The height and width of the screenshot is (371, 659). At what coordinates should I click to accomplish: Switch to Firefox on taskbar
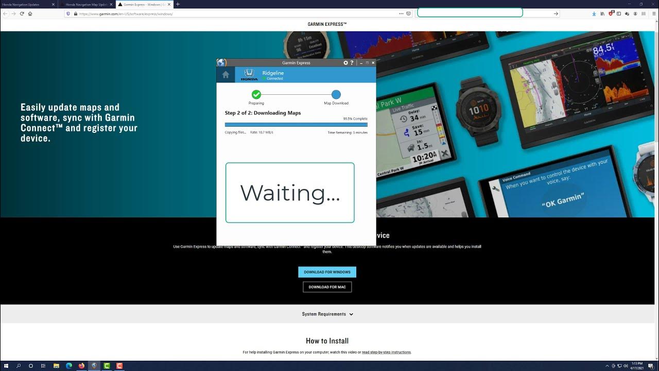pos(81,366)
